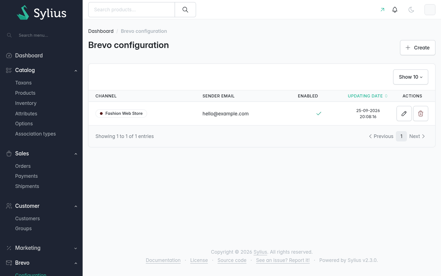Click the Sales shopping bag icon
Image resolution: width=441 pixels, height=276 pixels.
click(x=9, y=154)
